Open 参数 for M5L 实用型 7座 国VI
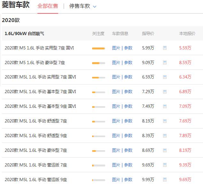This screenshot has height=184, width=203. coord(128,77)
